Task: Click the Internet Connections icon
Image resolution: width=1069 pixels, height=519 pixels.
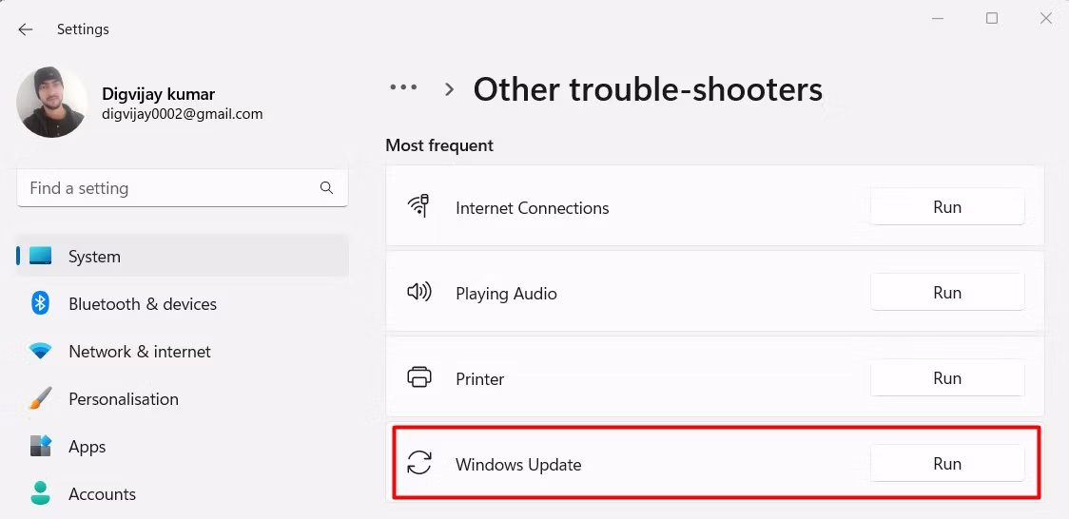Action: tap(418, 205)
